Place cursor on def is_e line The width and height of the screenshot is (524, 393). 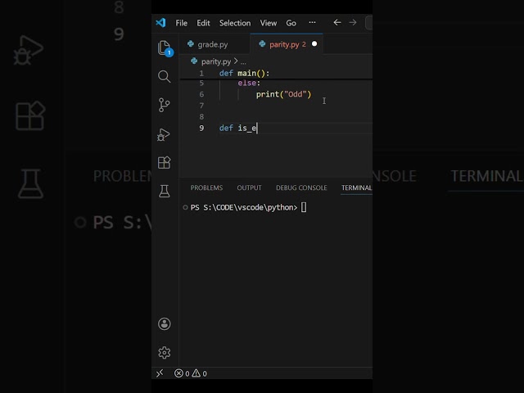pyautogui.click(x=238, y=128)
